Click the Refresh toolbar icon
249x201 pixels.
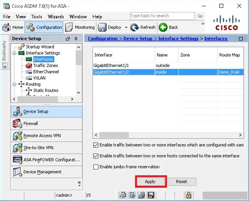(x=134, y=27)
